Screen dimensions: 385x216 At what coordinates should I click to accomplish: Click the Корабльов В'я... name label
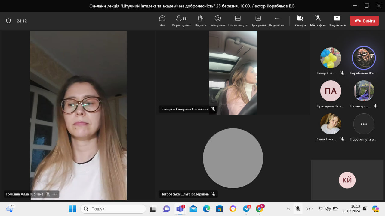pyautogui.click(x=363, y=73)
